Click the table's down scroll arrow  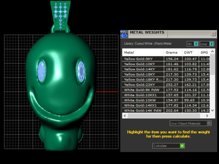click(213, 110)
